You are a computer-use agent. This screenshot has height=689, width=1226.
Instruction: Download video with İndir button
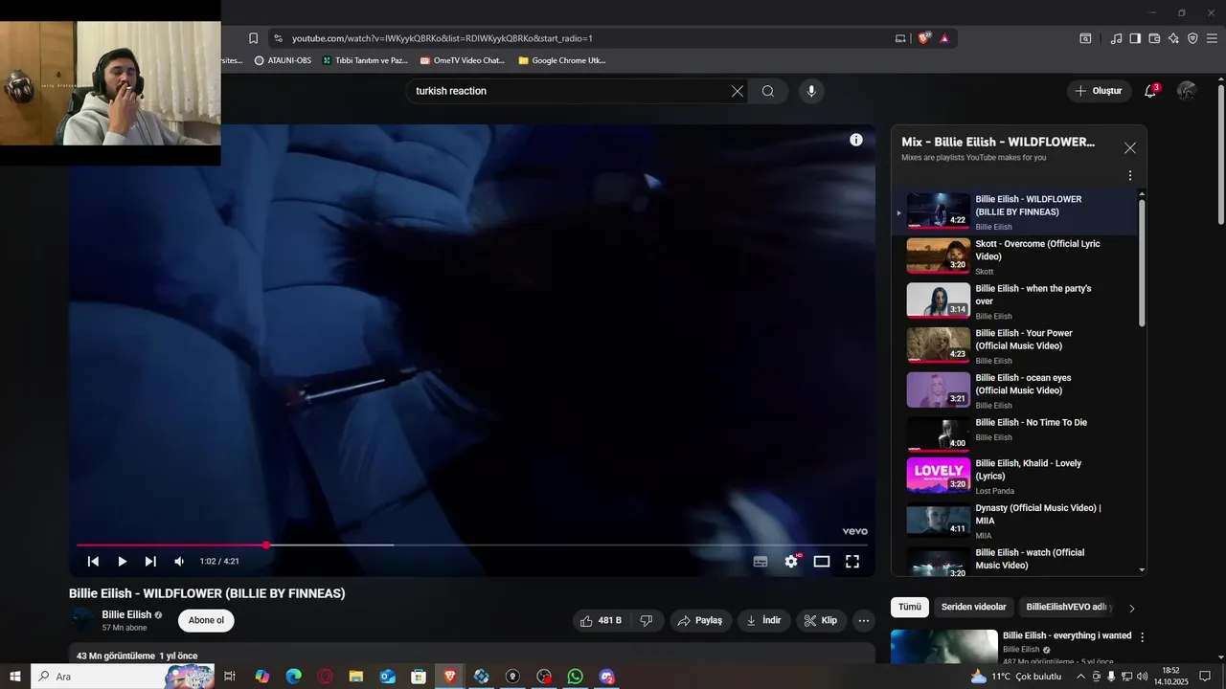point(763,620)
